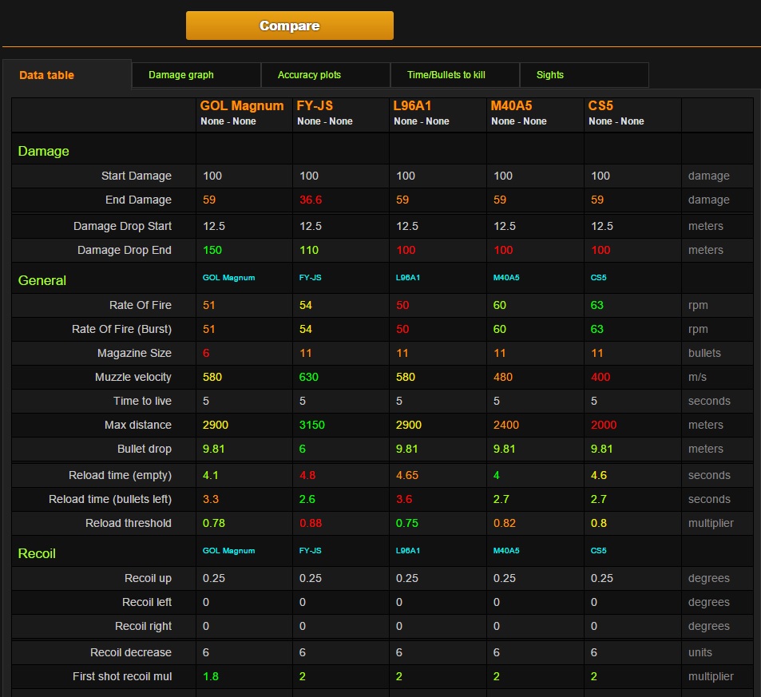This screenshot has width=761, height=697.
Task: Click the GOL Magnum column header
Action: [x=242, y=106]
